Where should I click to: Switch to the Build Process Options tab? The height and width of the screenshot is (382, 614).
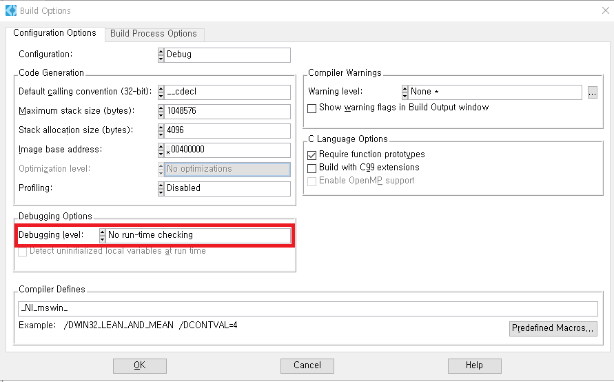[154, 33]
